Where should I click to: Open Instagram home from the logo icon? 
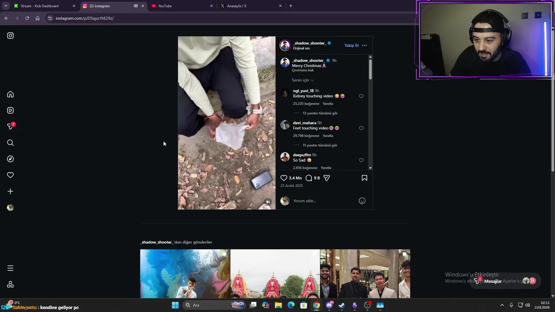[10, 36]
